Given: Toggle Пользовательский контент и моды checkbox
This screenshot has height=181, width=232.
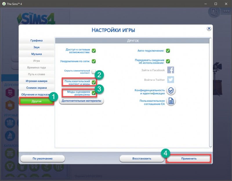Looking at the screenshot, I should (94, 82).
